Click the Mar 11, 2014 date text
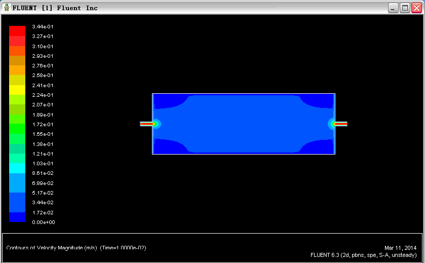Screen dimensions: 425x263 (400, 248)
